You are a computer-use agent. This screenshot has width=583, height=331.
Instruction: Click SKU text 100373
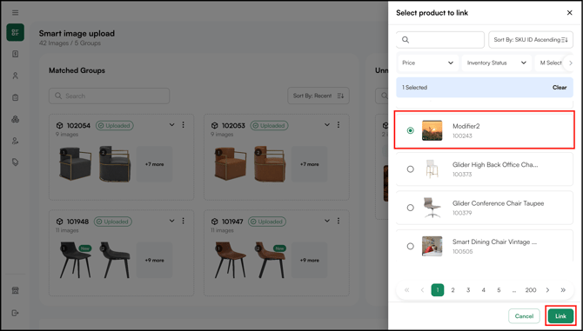462,175
